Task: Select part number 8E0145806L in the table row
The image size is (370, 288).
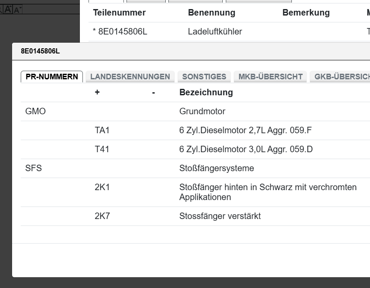Action: click(123, 31)
